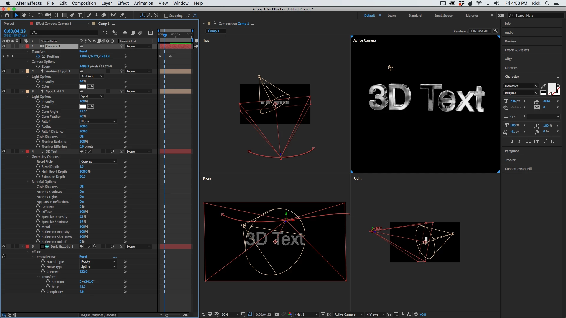
Task: Reset the Fractal Noise effect
Action: click(x=83, y=257)
